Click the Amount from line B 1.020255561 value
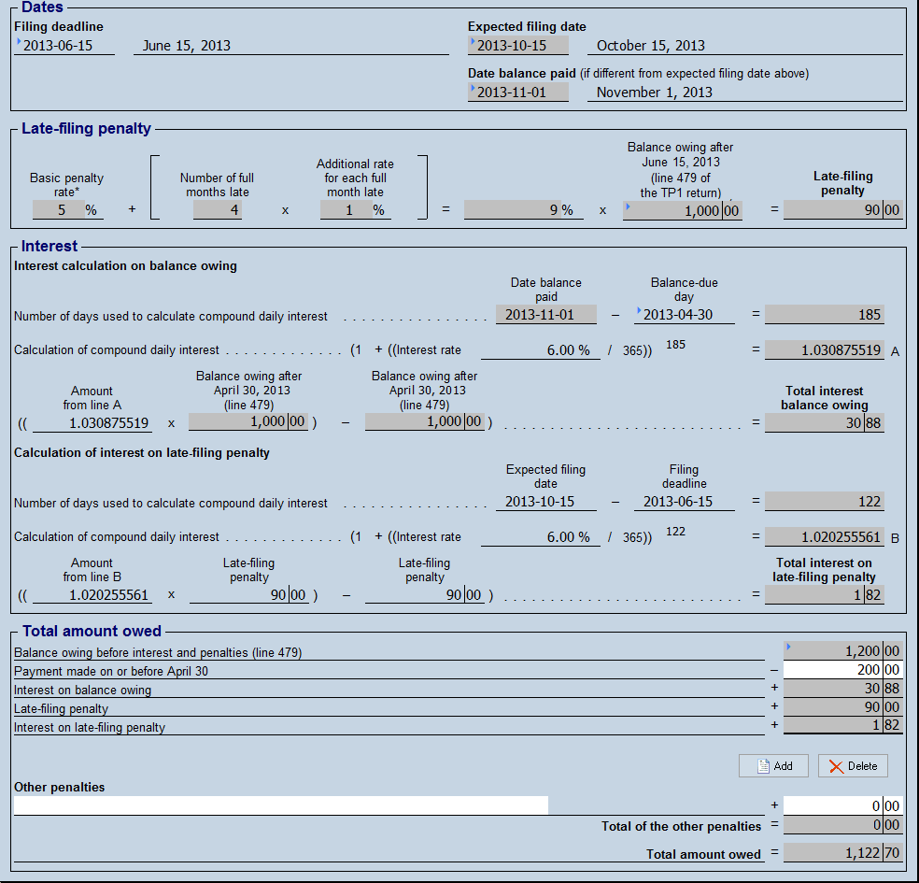Screen dimensions: 919x883 tap(92, 594)
